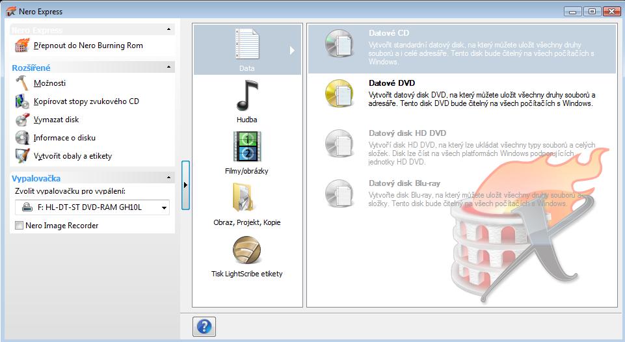Click the arrow next to the Data category
The width and height of the screenshot is (625, 342).
point(292,50)
